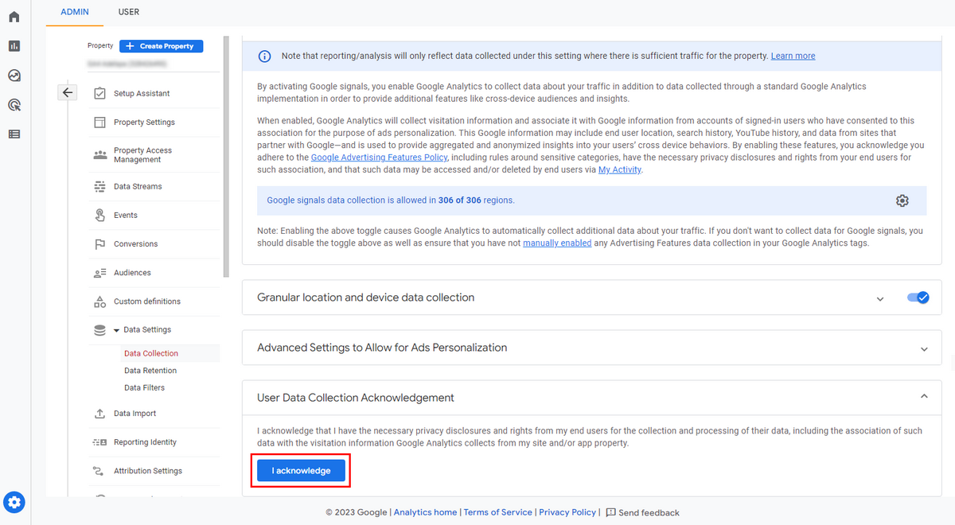Click the '306 of 306' regions text
Screen dimensions: 955x525
point(459,200)
